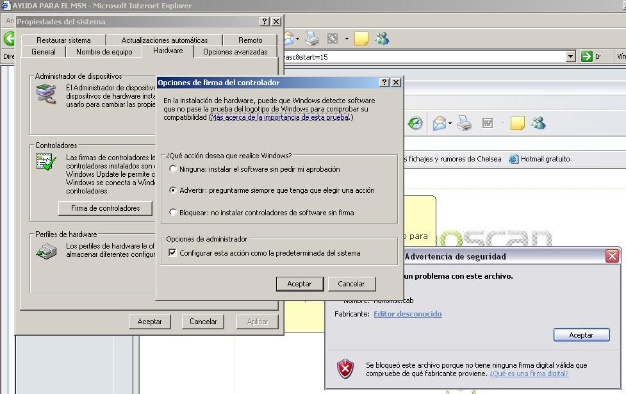Click the hardware profiles icon in Perfiles de hardware
Screen dimensions: 626x394
click(46, 251)
